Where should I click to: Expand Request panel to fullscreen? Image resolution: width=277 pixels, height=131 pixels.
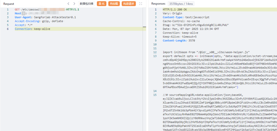click(x=141, y=4)
